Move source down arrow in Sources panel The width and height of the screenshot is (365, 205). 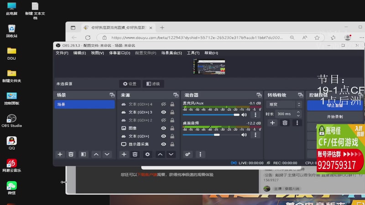171,154
